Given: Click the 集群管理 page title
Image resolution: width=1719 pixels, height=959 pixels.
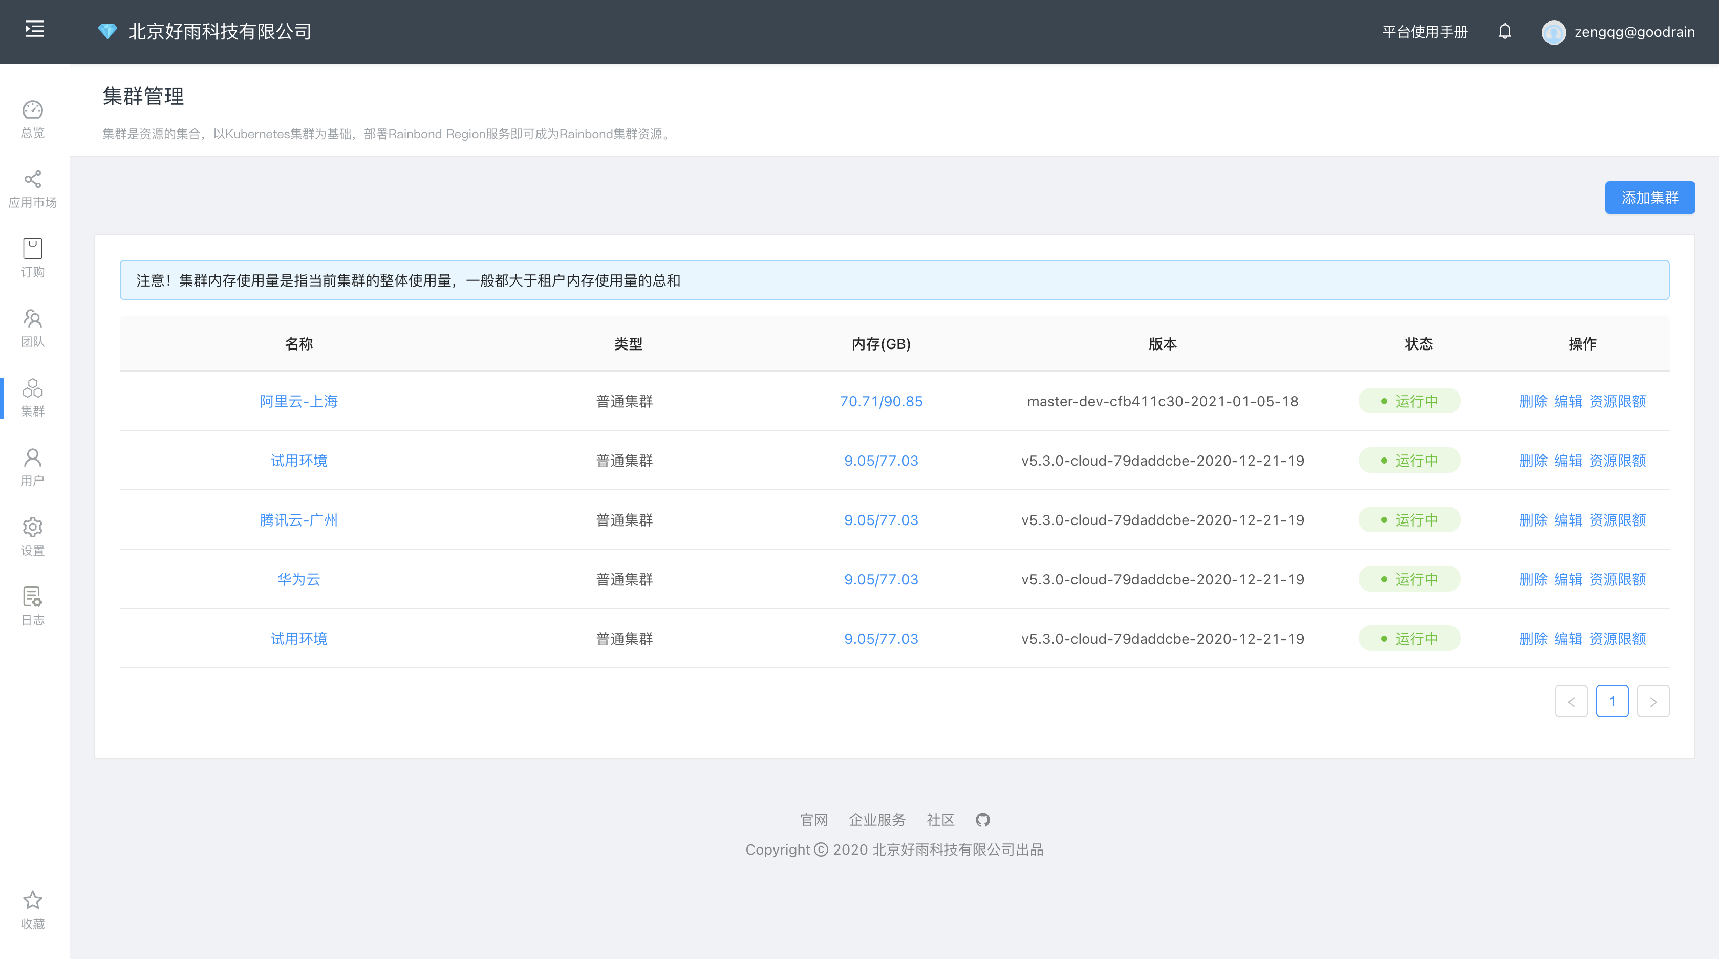Looking at the screenshot, I should (143, 96).
